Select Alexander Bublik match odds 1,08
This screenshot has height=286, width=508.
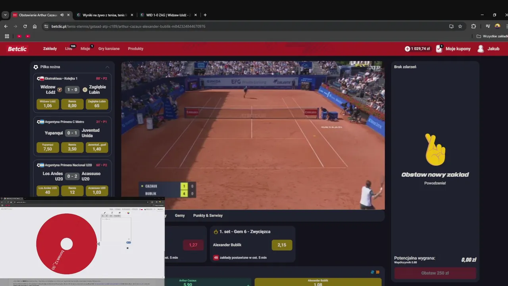click(x=318, y=282)
